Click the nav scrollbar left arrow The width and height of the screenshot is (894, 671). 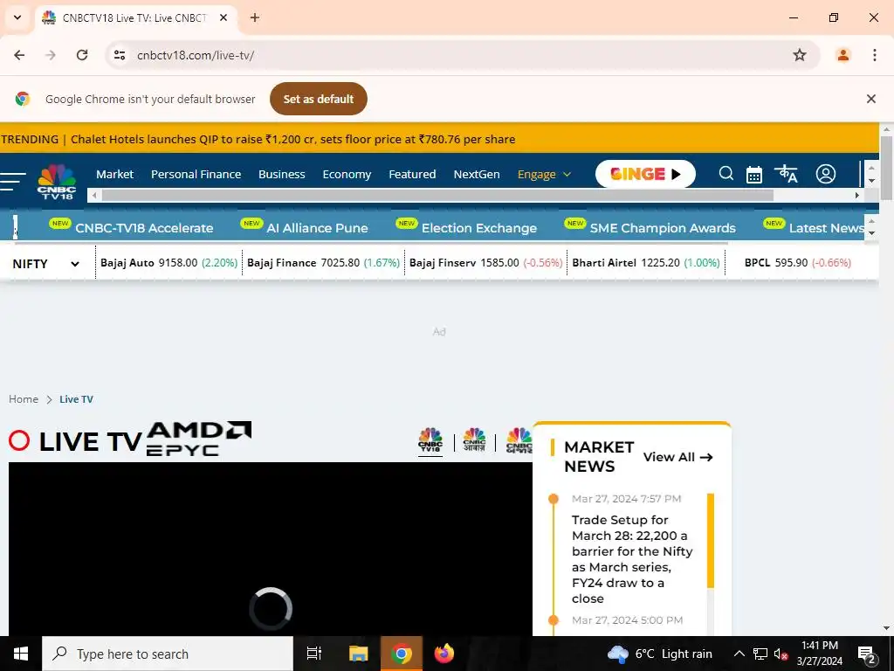[x=94, y=195]
